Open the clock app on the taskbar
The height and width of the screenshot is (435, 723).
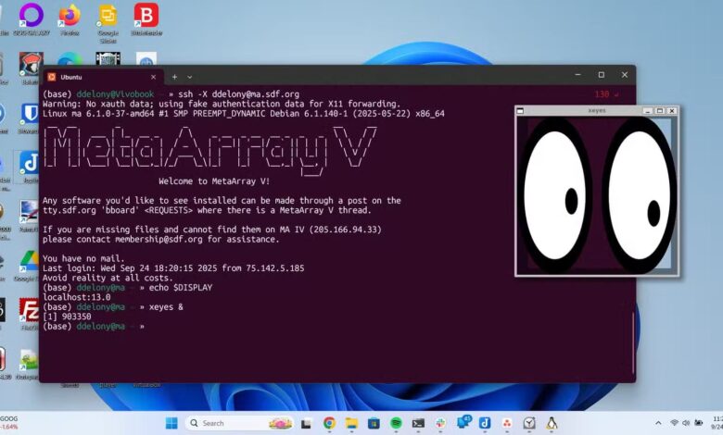[529, 423]
